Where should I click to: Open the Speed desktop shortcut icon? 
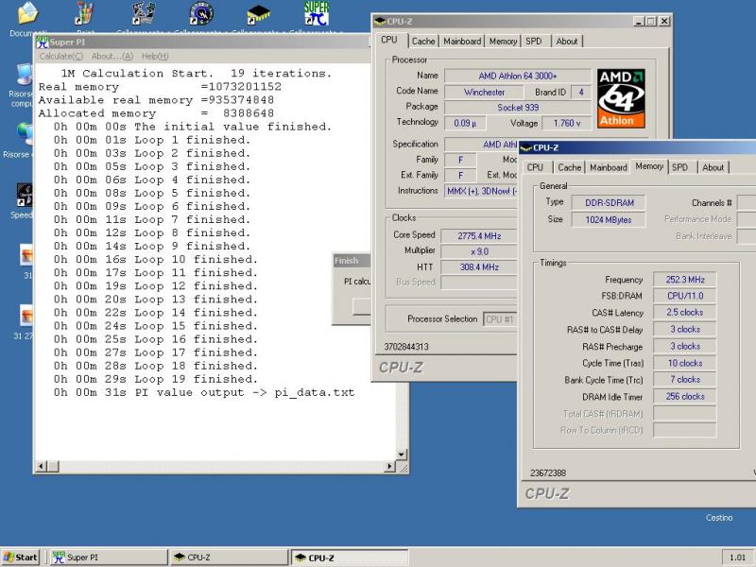click(x=25, y=195)
